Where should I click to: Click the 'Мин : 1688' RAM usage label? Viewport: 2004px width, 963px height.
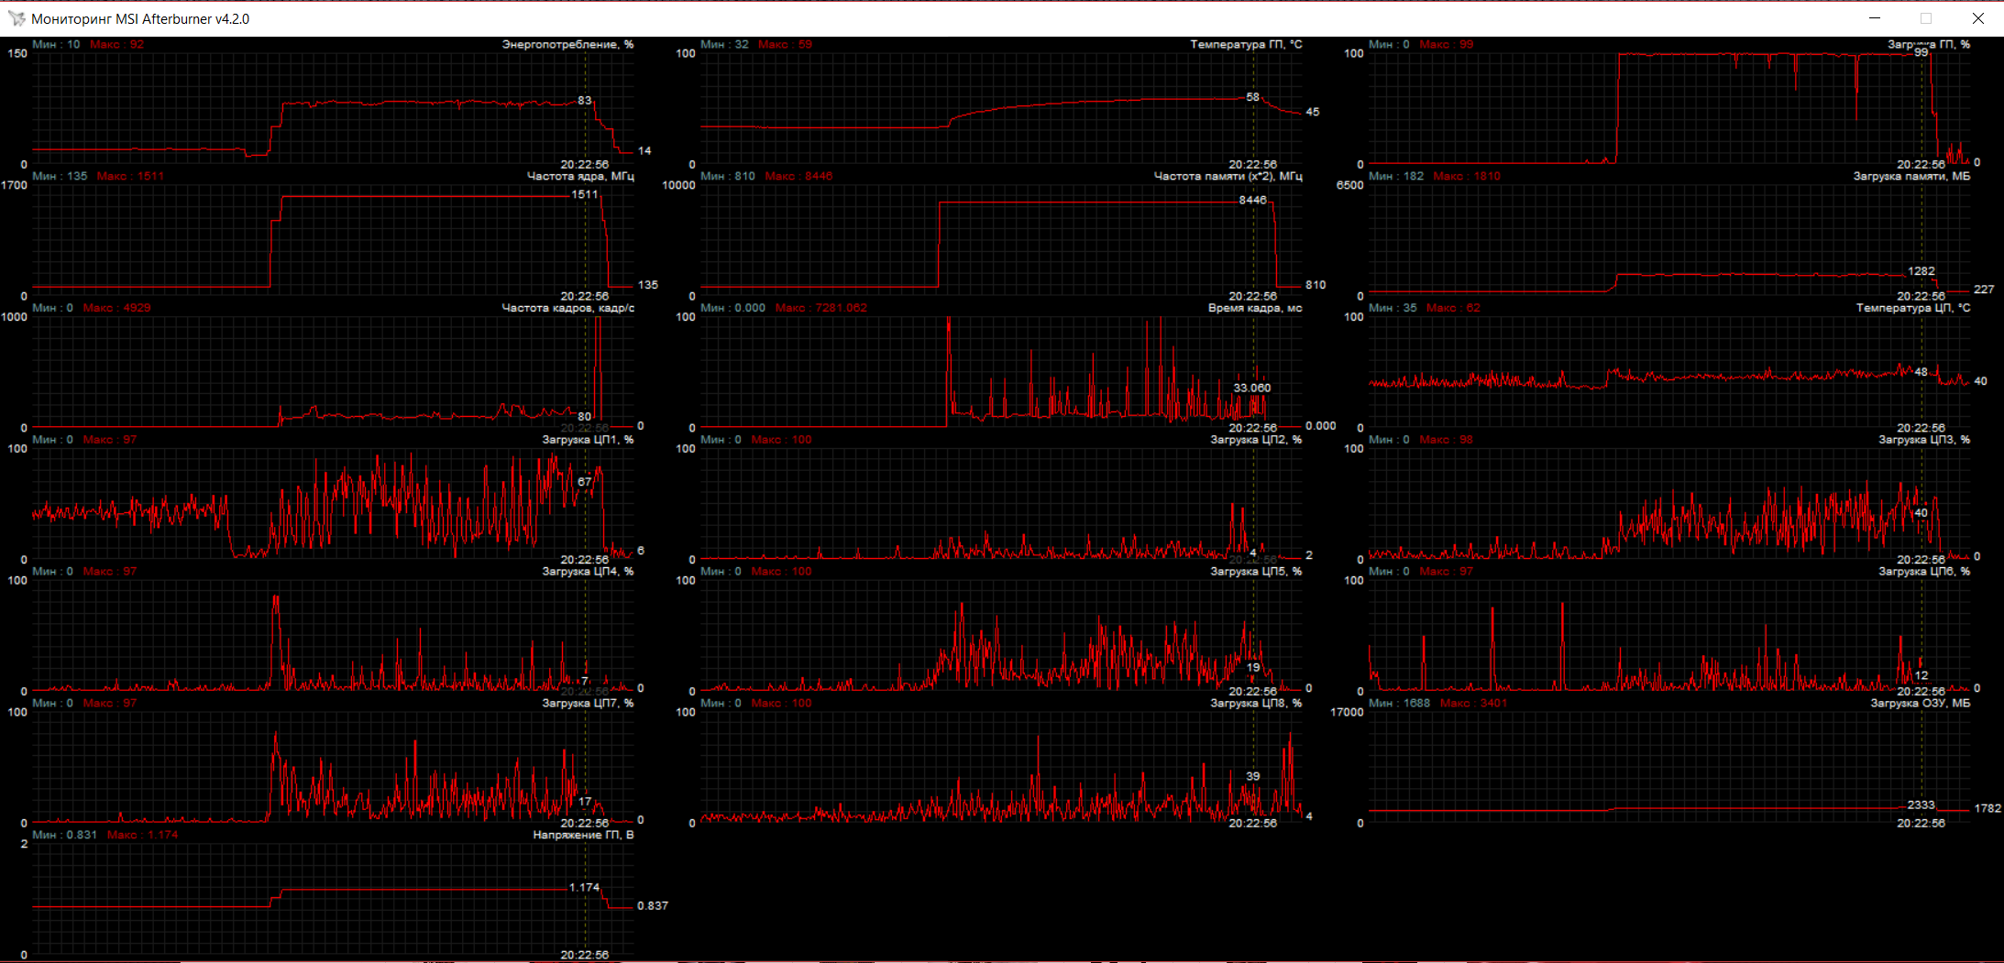pyautogui.click(x=1400, y=704)
